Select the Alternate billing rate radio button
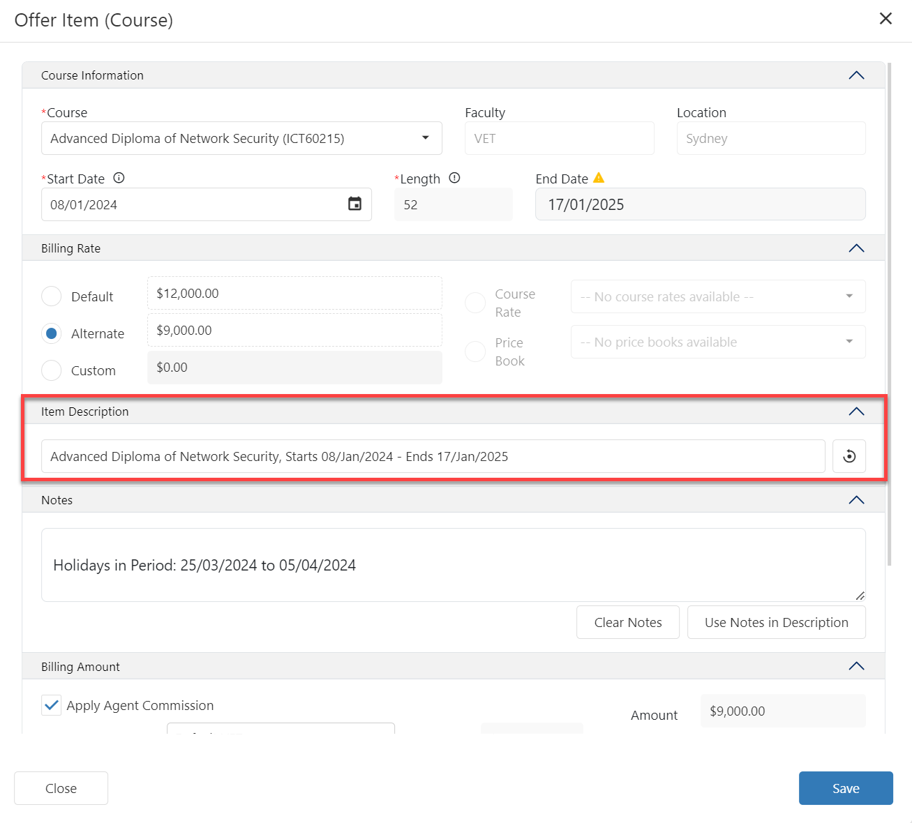This screenshot has width=912, height=823. click(52, 333)
